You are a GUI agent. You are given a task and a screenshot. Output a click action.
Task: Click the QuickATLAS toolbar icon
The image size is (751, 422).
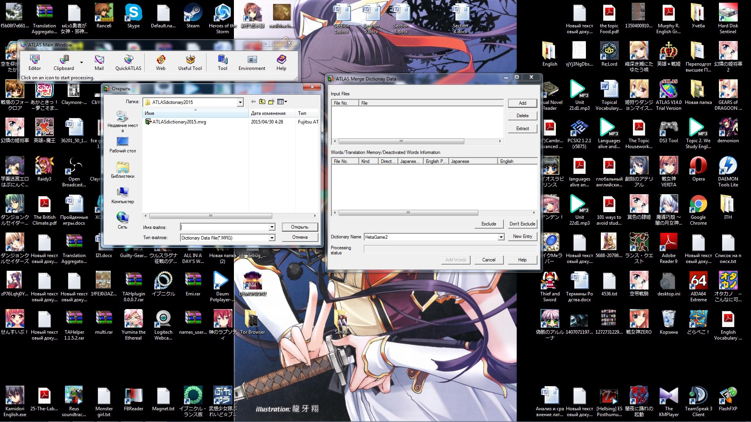click(128, 62)
